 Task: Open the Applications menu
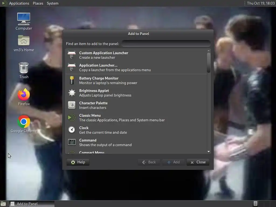pyautogui.click(x=19, y=3)
